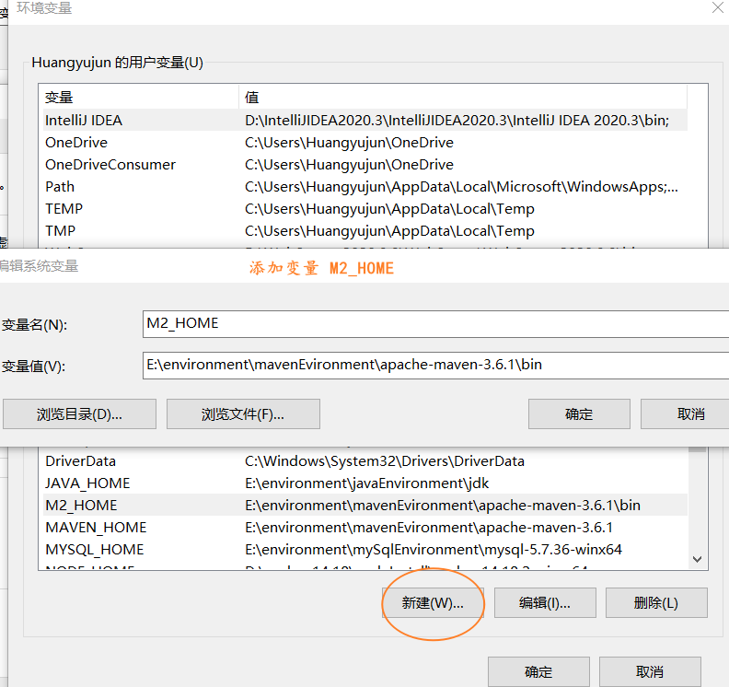Select the MAVEN_HOME system variable row
Screen dimensions: 729x687
365,528
